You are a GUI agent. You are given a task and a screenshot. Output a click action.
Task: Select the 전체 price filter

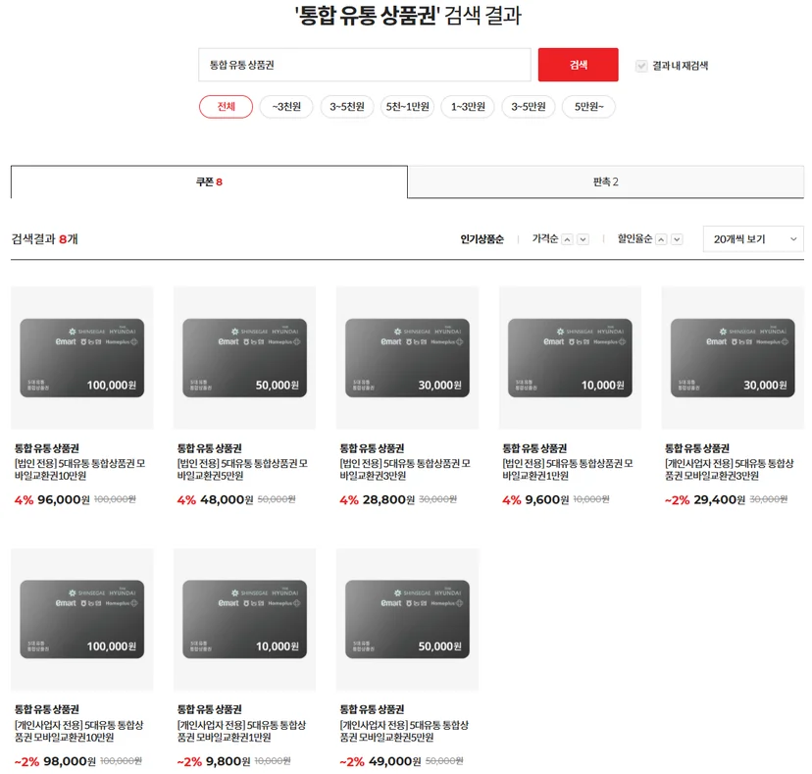coord(226,107)
